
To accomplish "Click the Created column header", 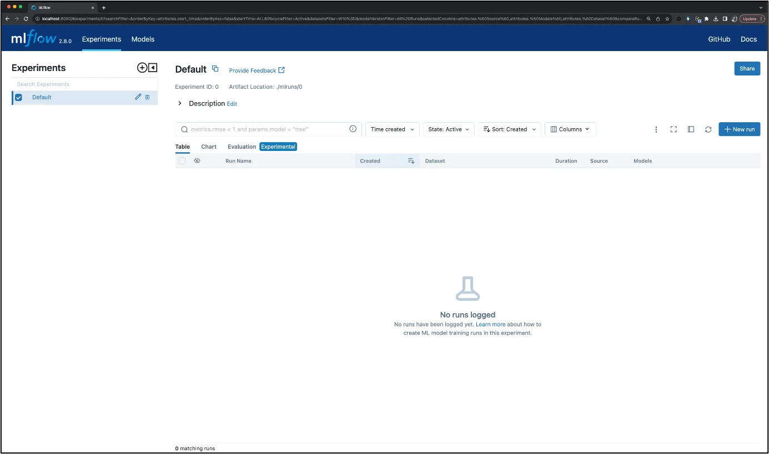I will pos(370,161).
